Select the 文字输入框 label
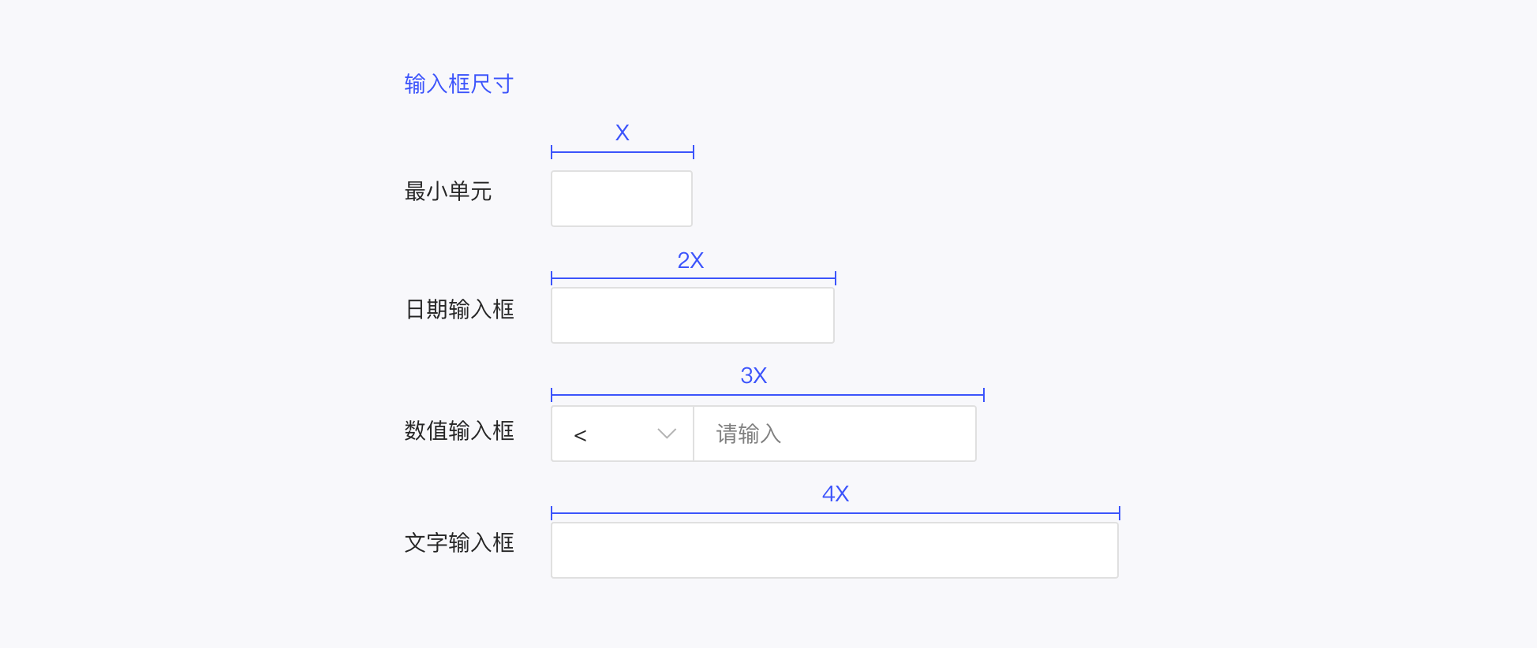 point(459,542)
